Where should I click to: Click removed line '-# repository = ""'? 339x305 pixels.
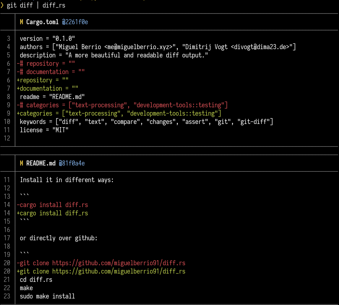[46, 64]
